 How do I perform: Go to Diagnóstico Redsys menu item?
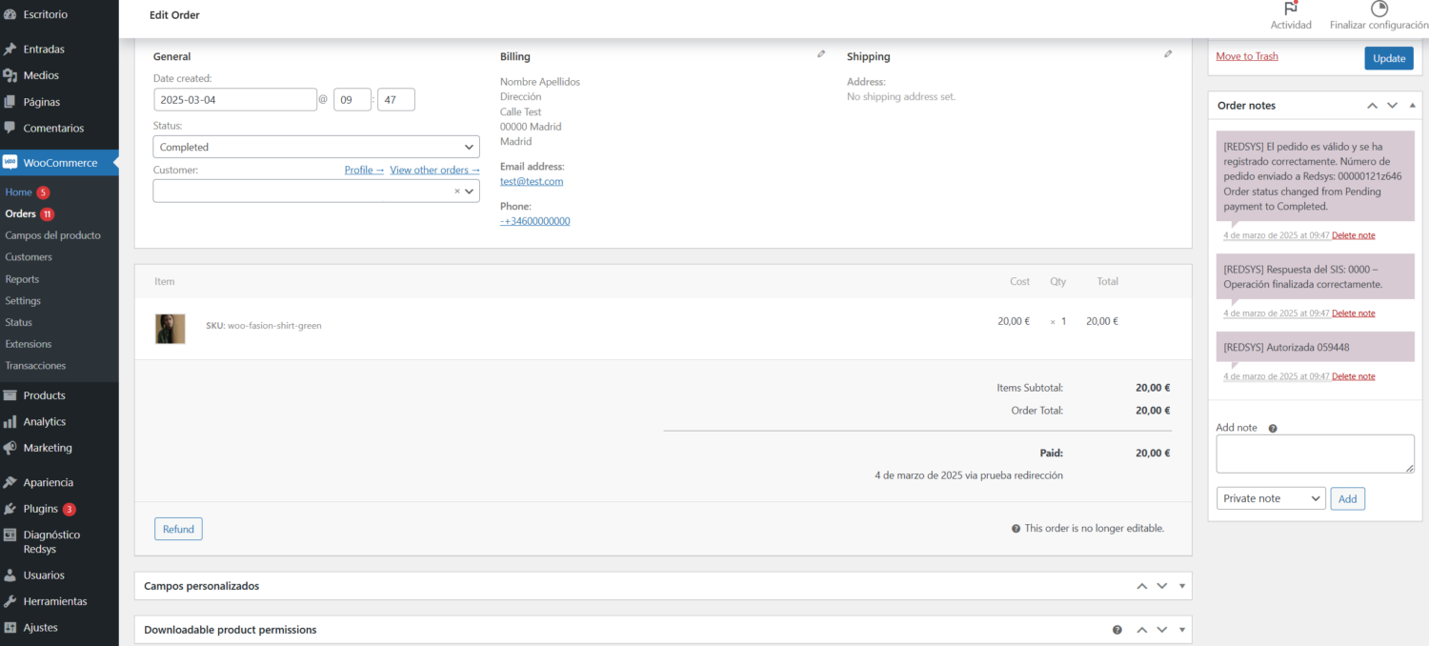pos(51,541)
